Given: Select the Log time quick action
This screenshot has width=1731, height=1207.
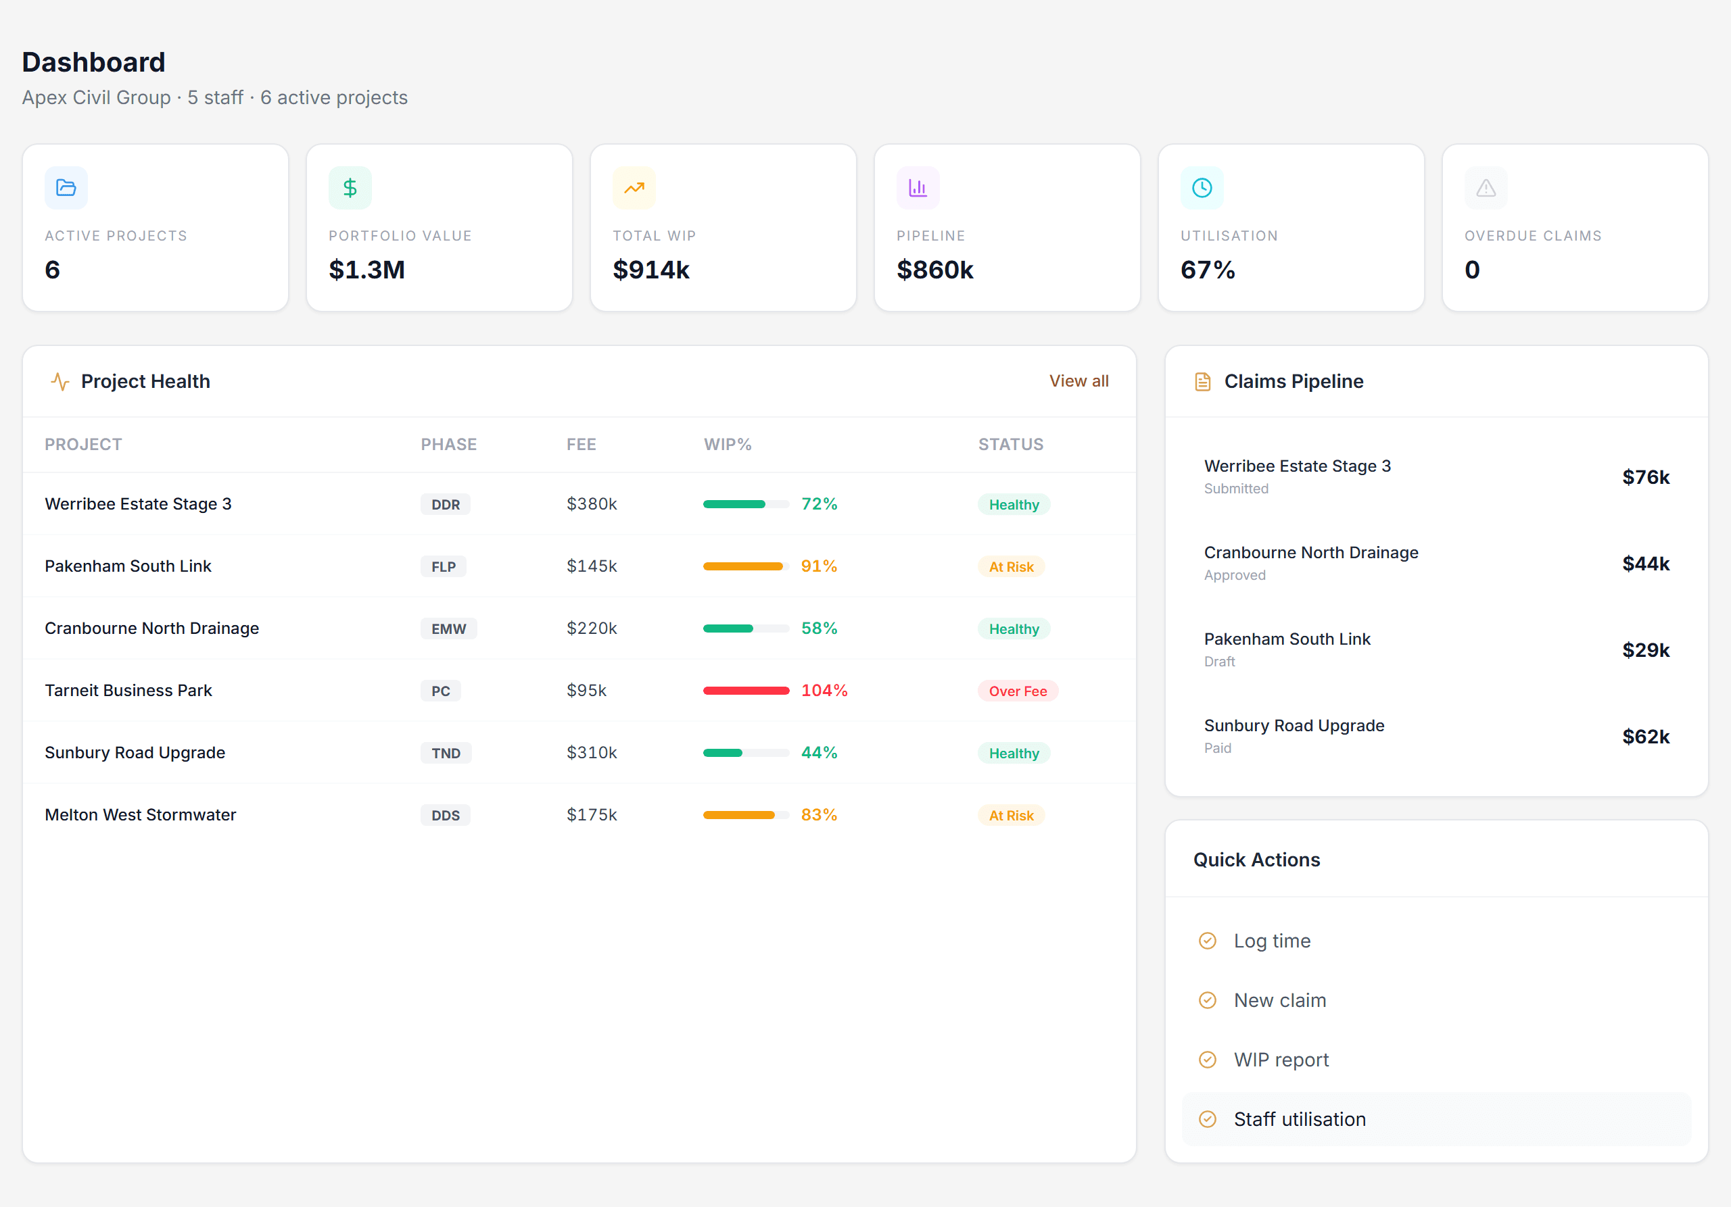Looking at the screenshot, I should tap(1436, 941).
